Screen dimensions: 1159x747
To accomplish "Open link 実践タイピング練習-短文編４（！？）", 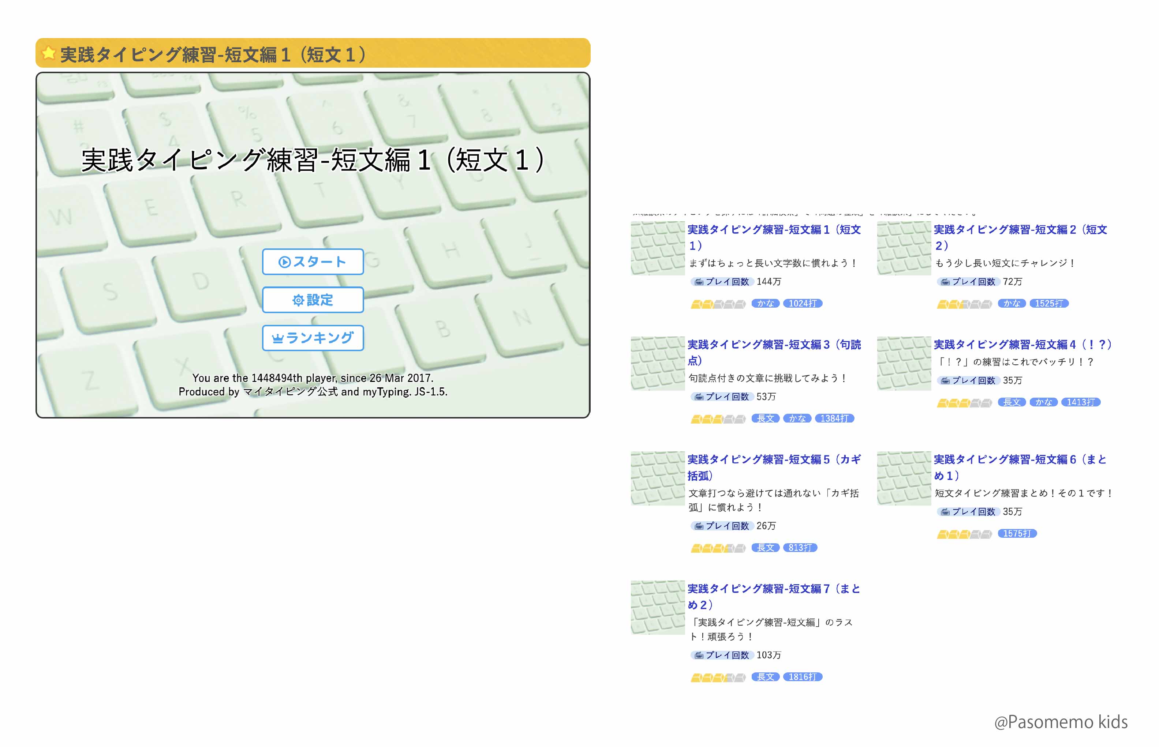I will point(1022,344).
